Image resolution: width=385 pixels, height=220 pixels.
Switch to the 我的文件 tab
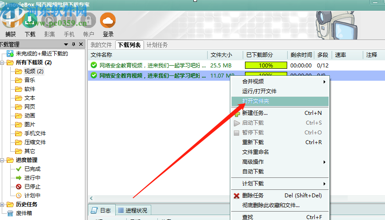click(x=101, y=45)
